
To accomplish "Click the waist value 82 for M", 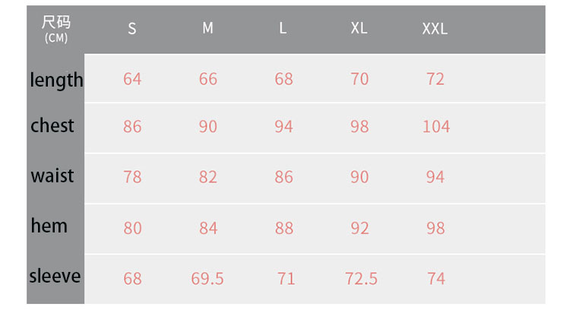I will coord(207,177).
